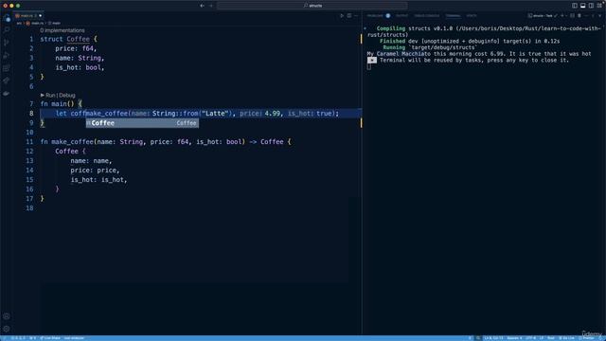Open the Explorer view in the activity bar
Image resolution: width=606 pixels, height=341 pixels.
click(7, 18)
